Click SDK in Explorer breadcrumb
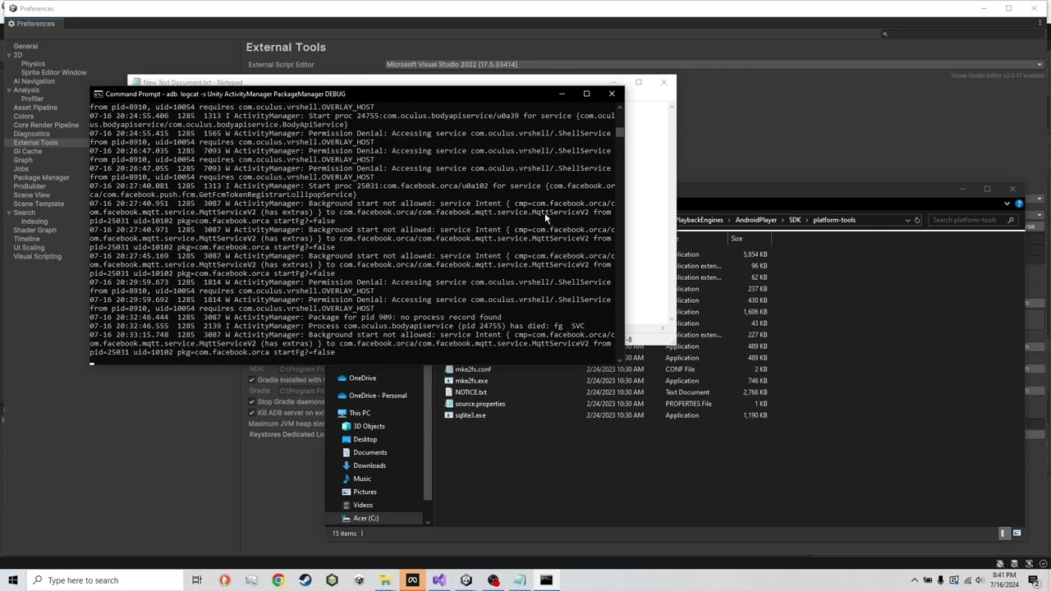Image resolution: width=1051 pixels, height=591 pixels. [794, 220]
